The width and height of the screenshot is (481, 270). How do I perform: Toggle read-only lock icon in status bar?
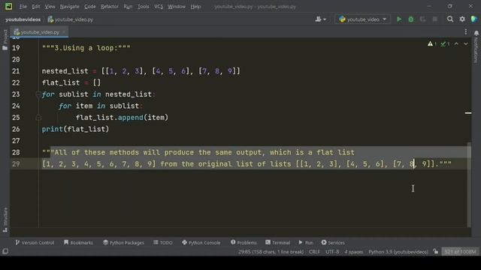point(436,252)
